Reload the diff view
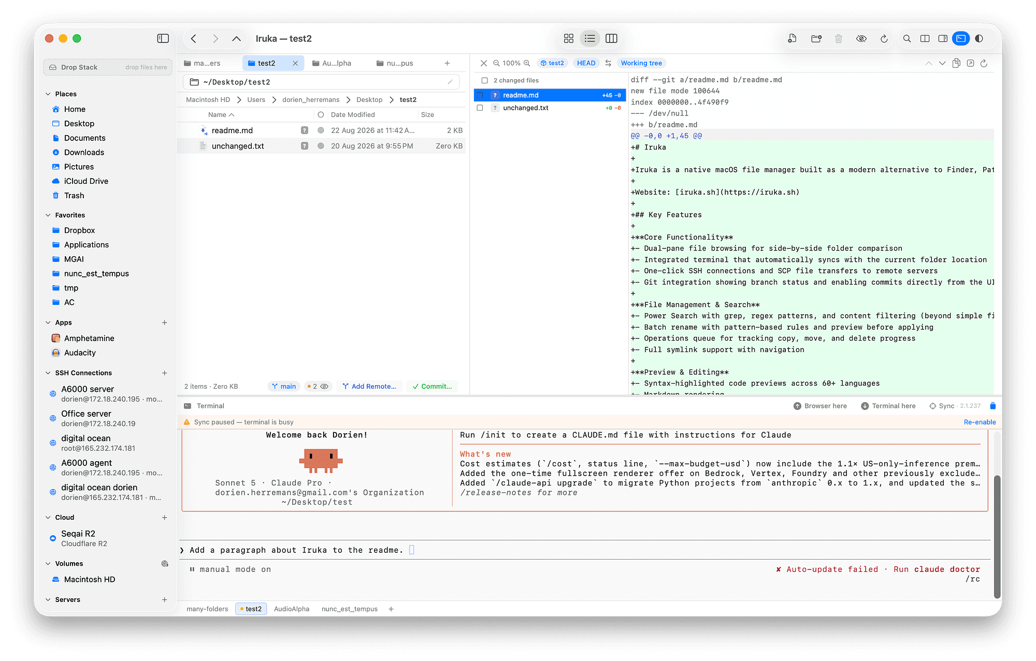1036x661 pixels. pos(984,63)
